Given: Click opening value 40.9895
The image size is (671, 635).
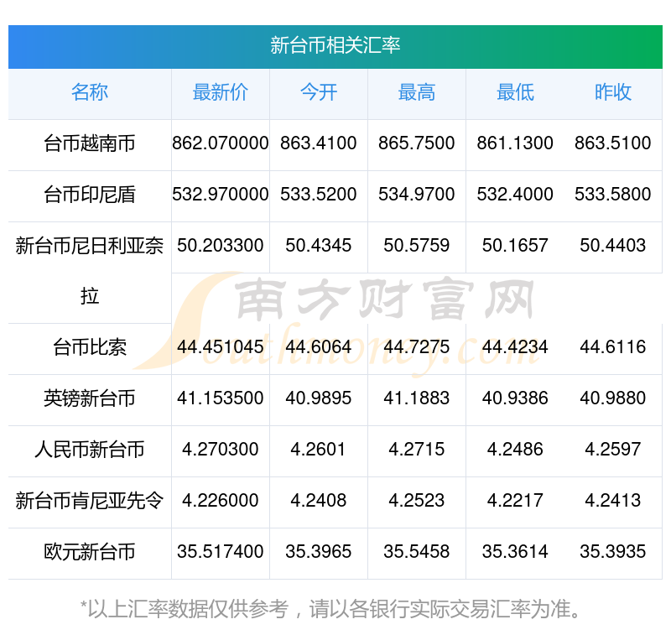Looking at the screenshot, I should pyautogui.click(x=319, y=398).
